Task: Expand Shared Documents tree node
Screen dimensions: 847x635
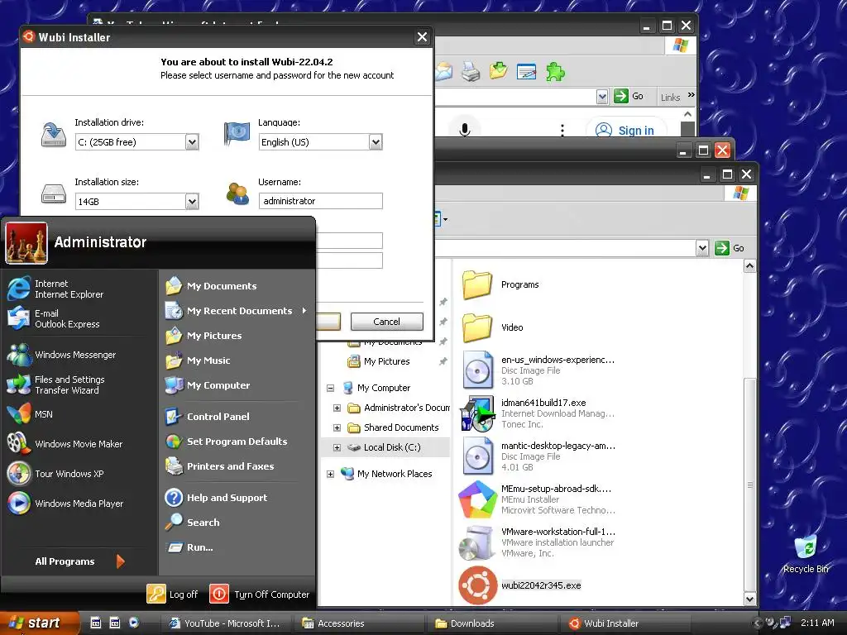Action: point(337,427)
